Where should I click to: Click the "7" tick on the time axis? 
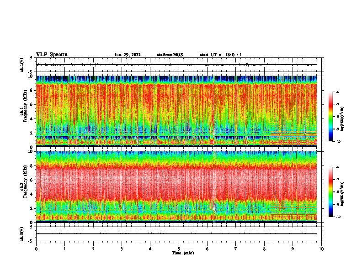pyautogui.click(x=236, y=249)
